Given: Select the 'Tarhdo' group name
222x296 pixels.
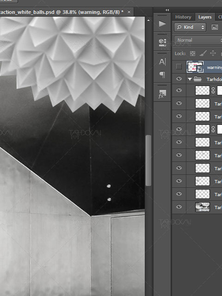Looking at the screenshot, I should pyautogui.click(x=214, y=79).
